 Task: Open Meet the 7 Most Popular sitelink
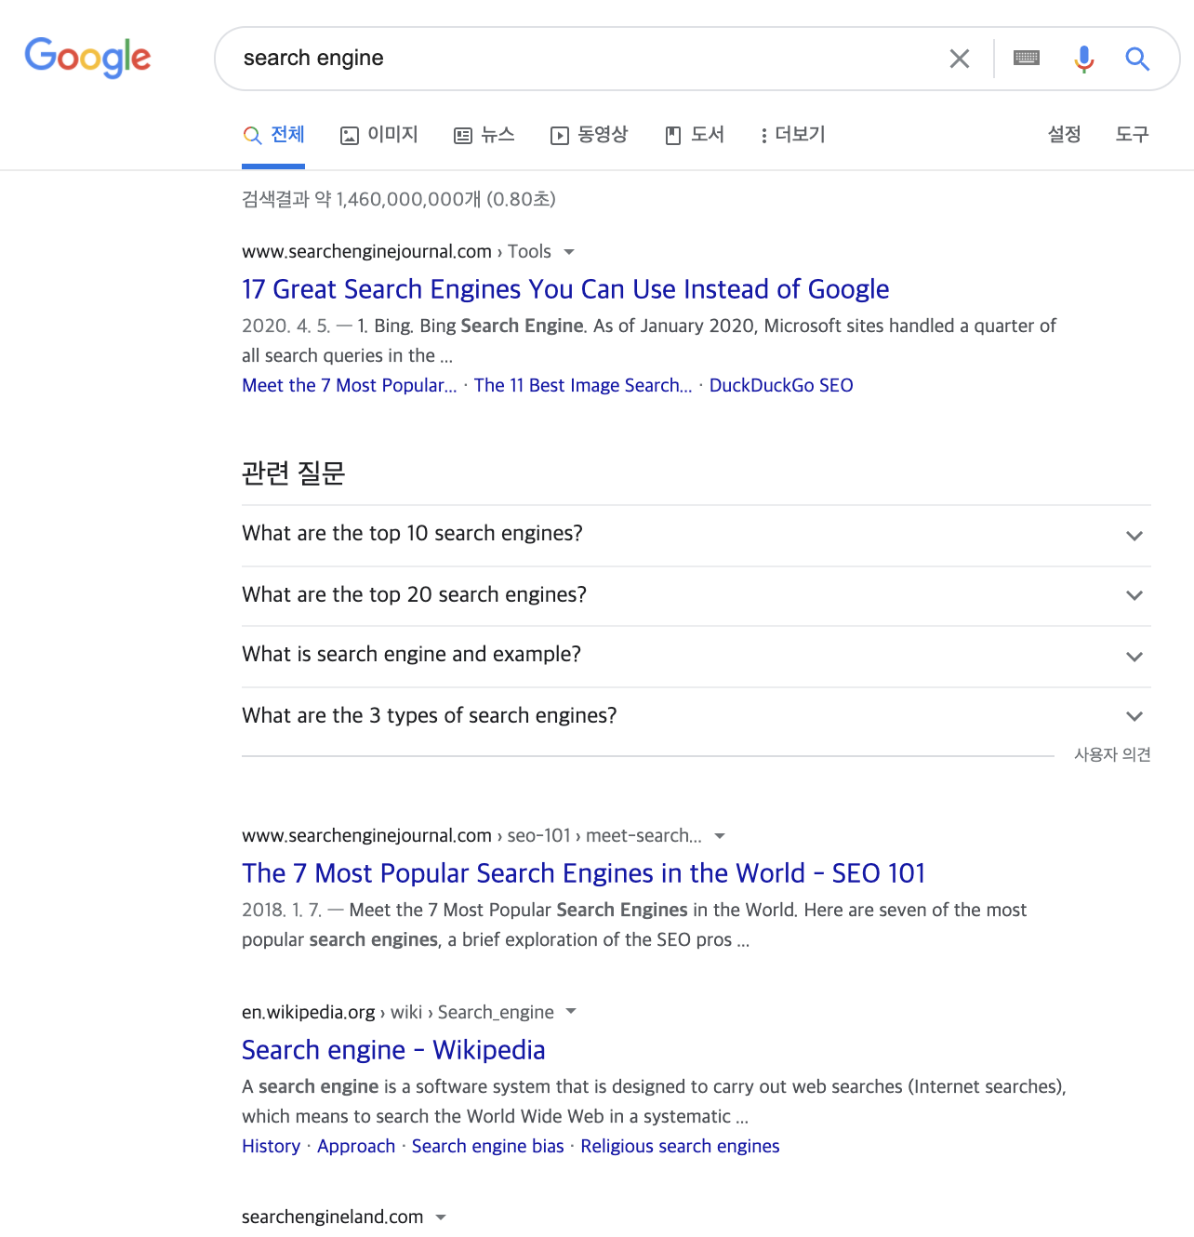coord(350,385)
